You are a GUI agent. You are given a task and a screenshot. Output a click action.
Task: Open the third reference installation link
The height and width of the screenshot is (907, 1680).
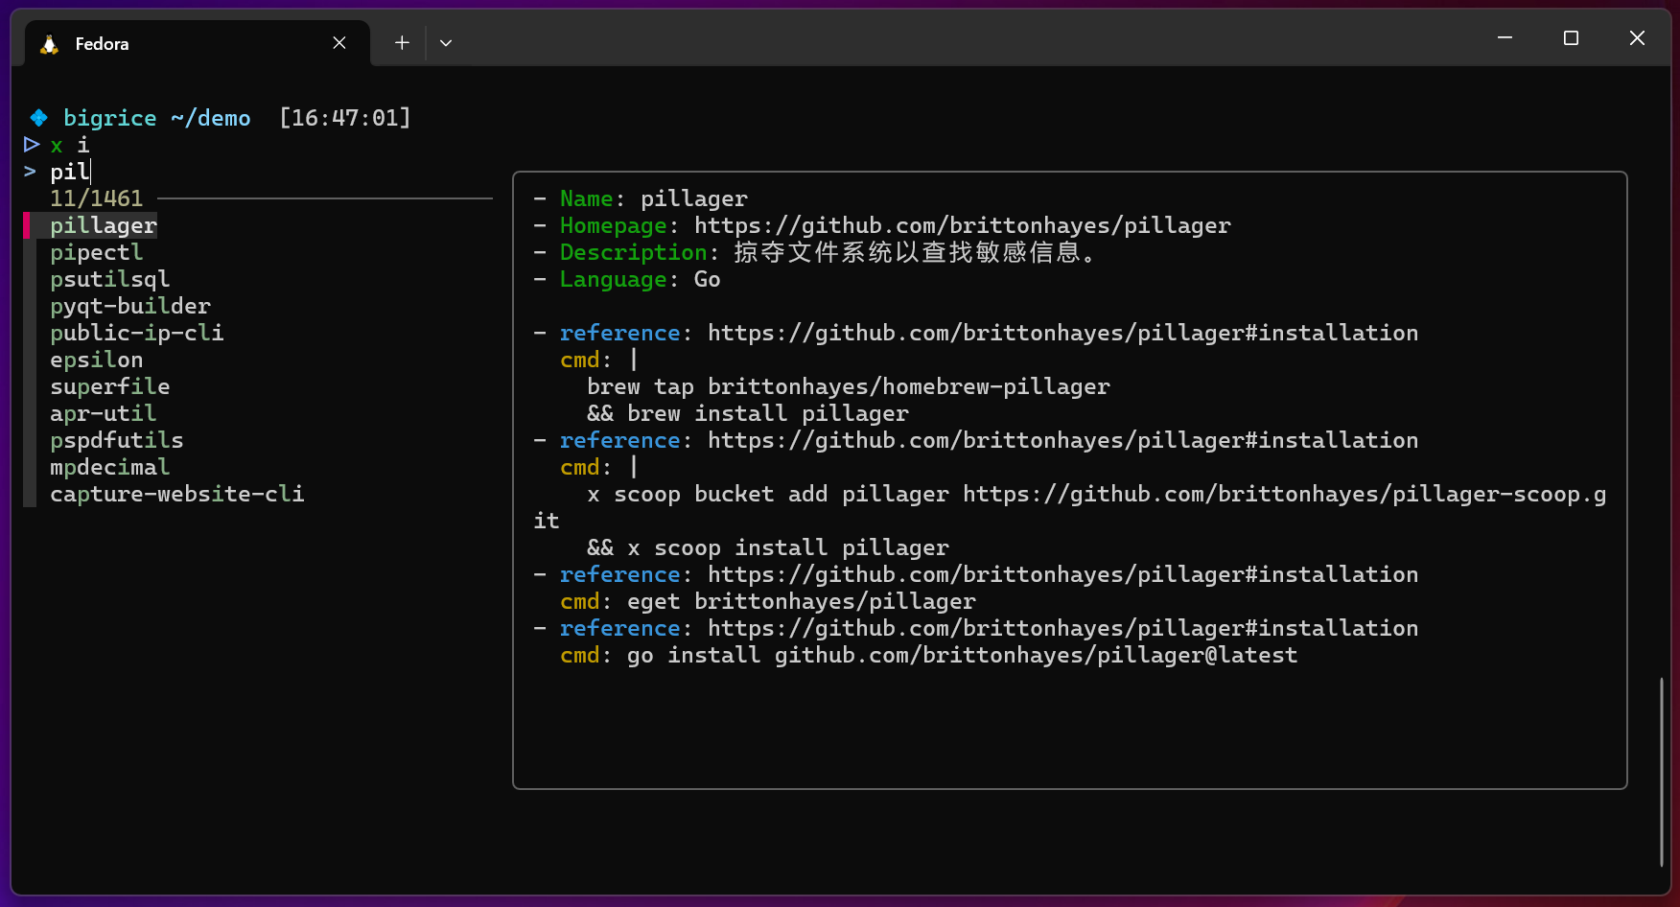coord(1063,575)
